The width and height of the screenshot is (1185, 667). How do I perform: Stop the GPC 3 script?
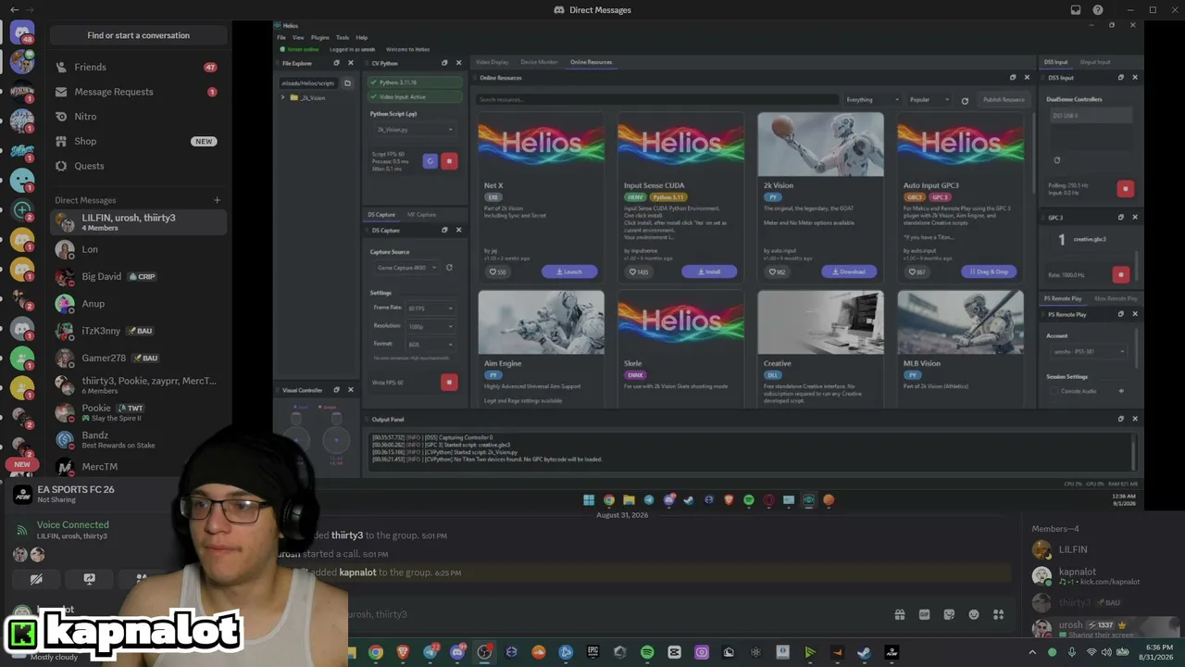(1121, 274)
